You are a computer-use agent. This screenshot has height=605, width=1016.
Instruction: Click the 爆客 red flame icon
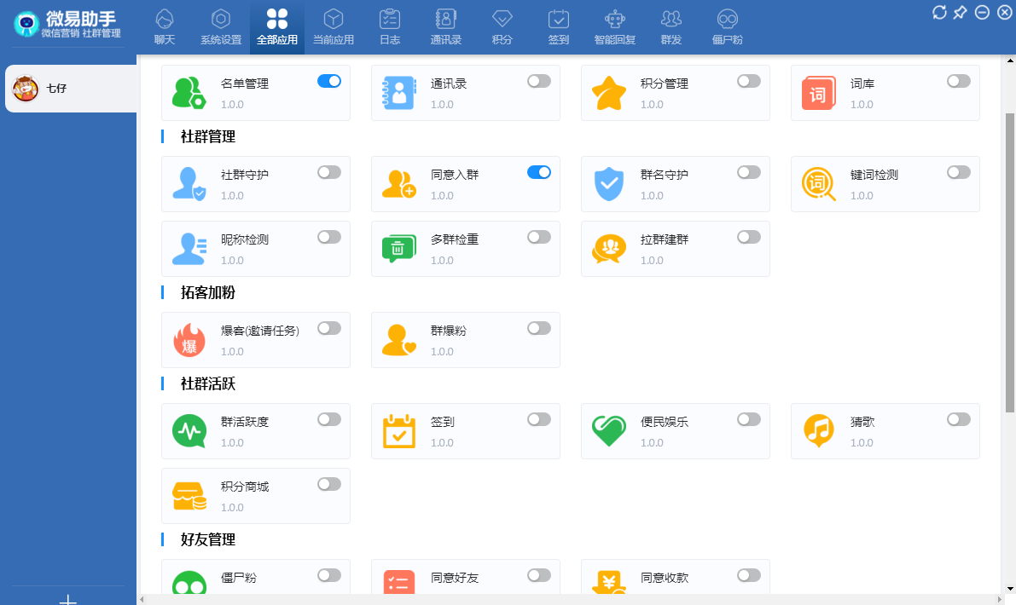pos(189,340)
